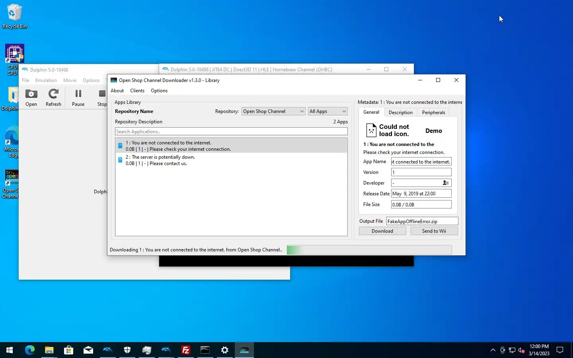573x358 pixels.
Task: Select the General tab
Action: click(371, 112)
